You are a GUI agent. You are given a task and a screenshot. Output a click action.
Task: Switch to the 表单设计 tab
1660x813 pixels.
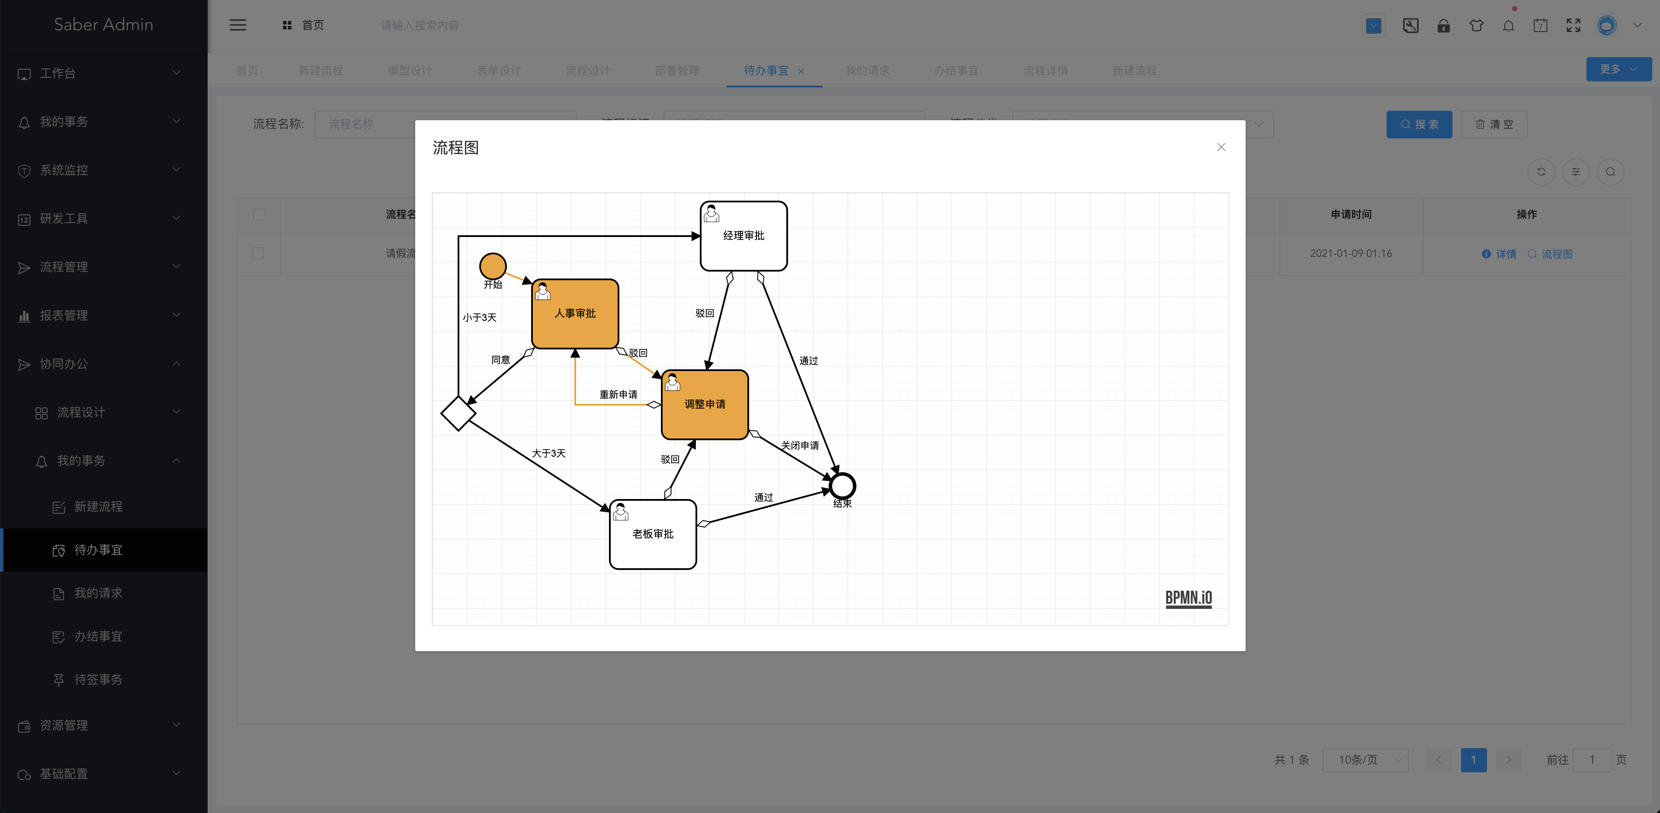pos(499,70)
